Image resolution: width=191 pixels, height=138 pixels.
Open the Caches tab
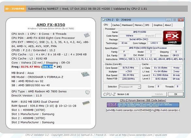[x=116, y=25]
